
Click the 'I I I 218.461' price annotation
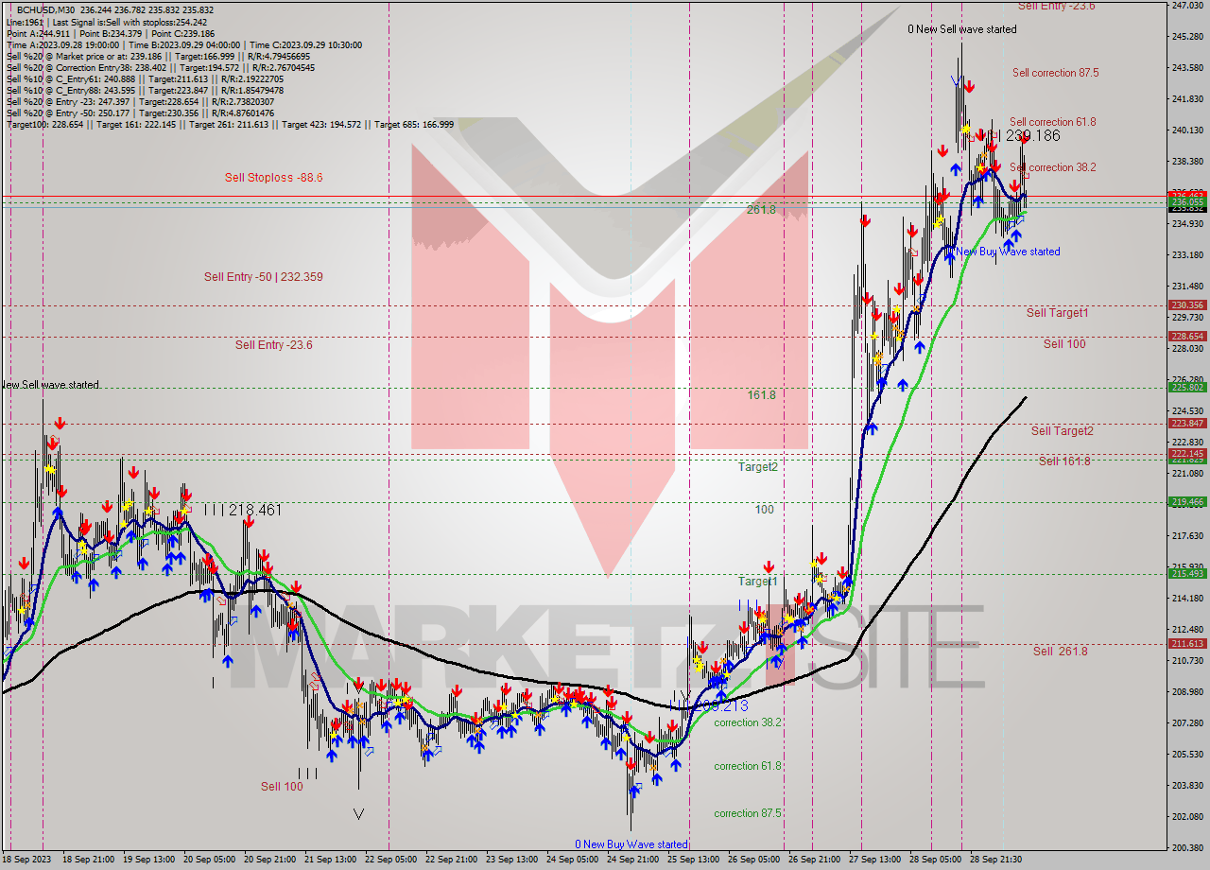[243, 510]
